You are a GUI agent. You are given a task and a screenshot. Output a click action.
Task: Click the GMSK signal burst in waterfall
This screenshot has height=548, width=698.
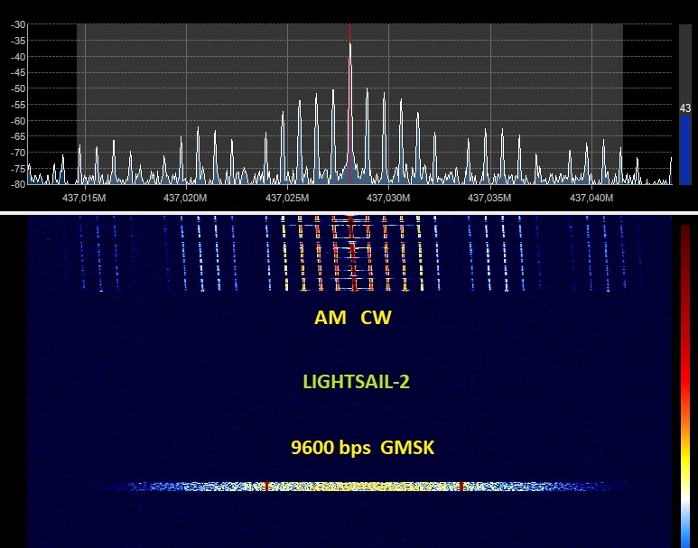click(x=365, y=487)
